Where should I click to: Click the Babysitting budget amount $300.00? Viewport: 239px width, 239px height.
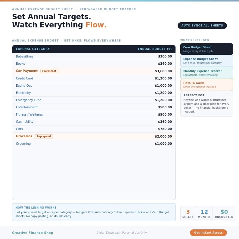click(x=165, y=56)
